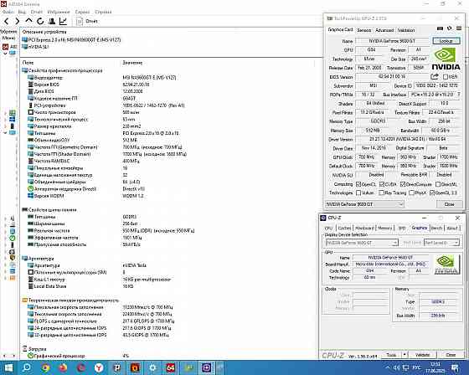469x375 pixels.
Task: Toggle the UEFI checkbox in GPU-Z
Action: click(446, 77)
